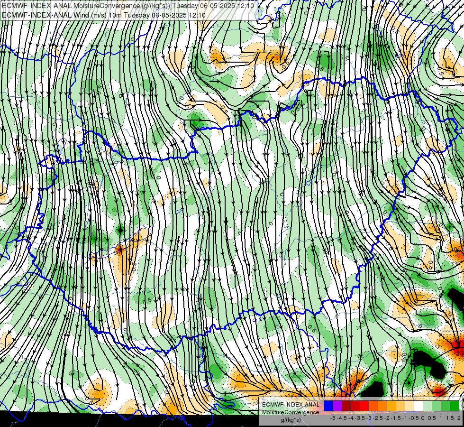464x427 pixels.
Task: Click the legend scale value -3
Action: point(369,418)
